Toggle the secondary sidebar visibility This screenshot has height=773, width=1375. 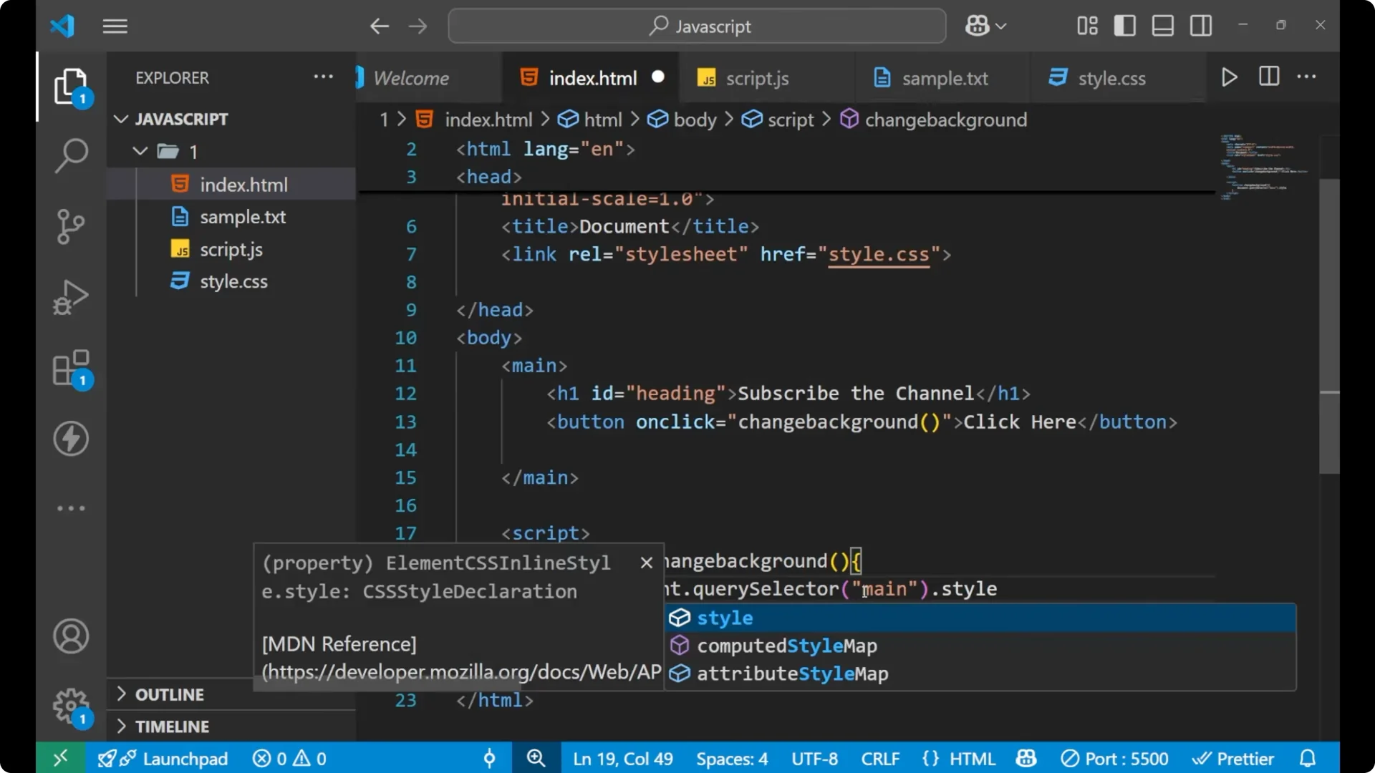[1200, 25]
